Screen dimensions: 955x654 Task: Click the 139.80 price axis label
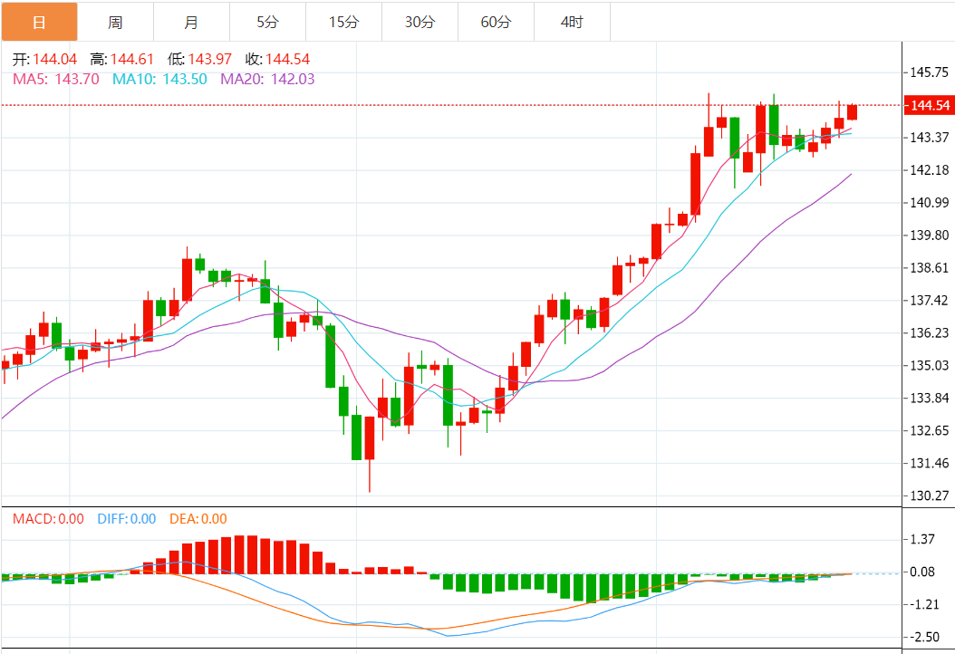[930, 235]
